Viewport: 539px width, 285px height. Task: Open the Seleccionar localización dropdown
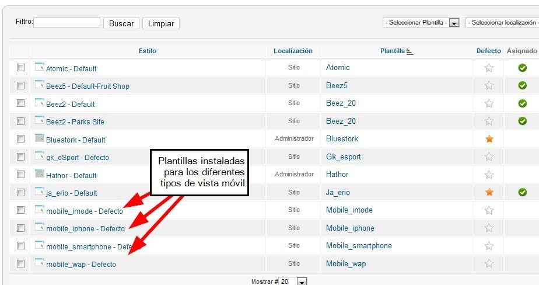(502, 23)
